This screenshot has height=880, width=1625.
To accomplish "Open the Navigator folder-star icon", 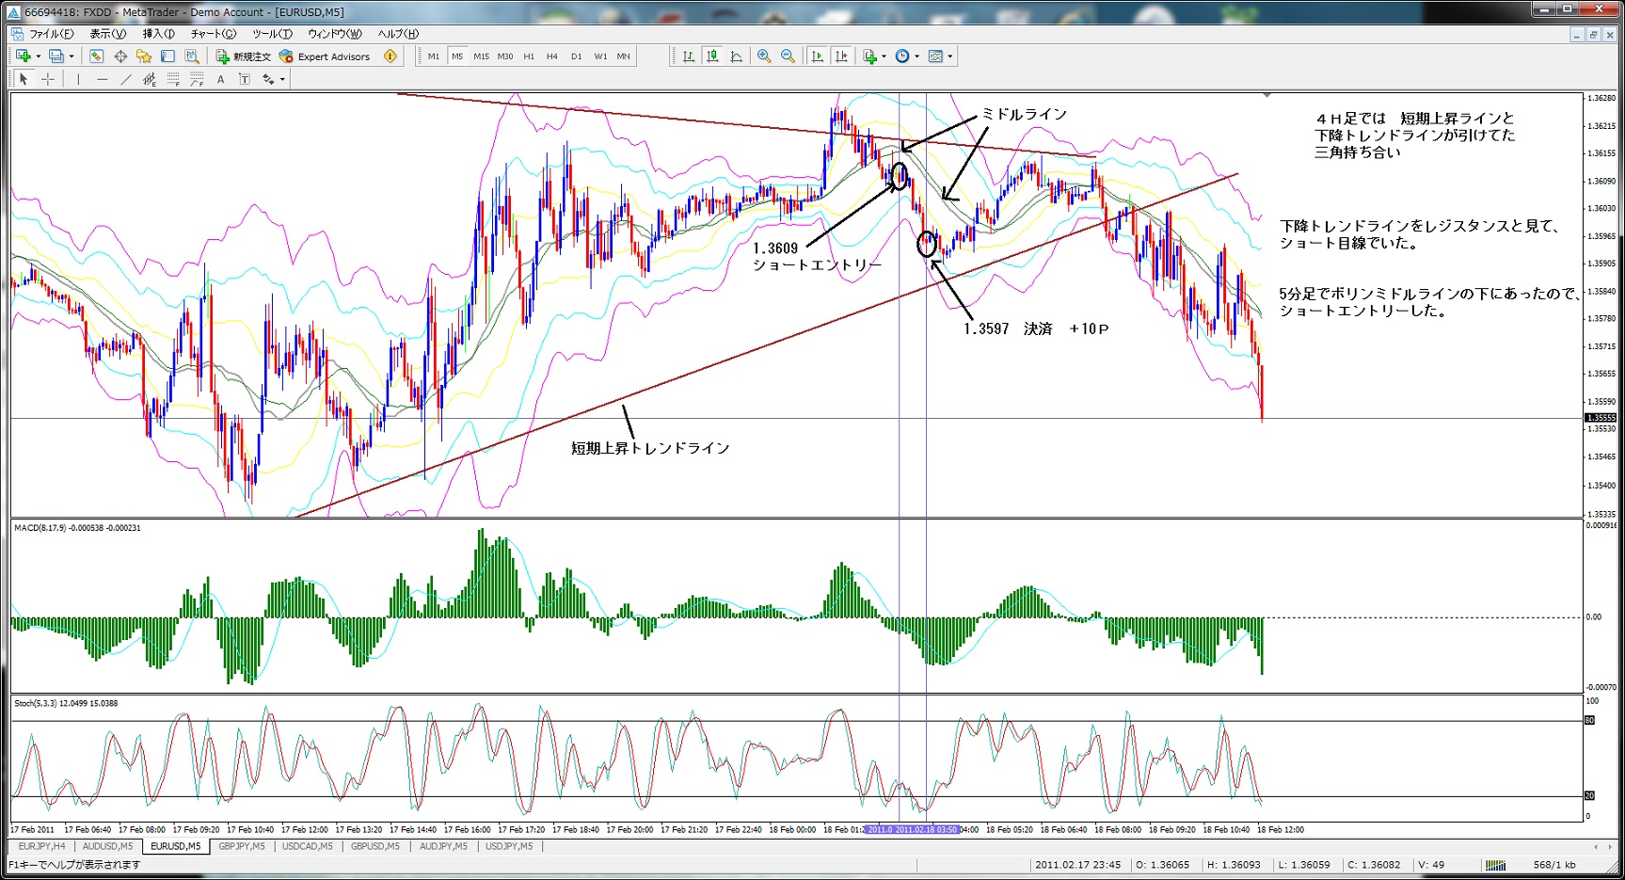I will pyautogui.click(x=144, y=56).
